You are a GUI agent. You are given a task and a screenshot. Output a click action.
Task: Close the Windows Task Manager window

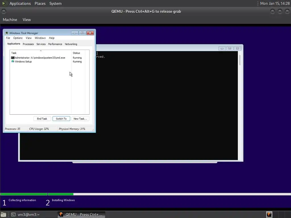[x=90, y=33]
